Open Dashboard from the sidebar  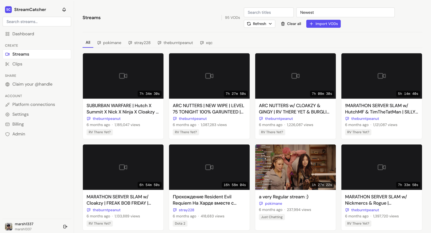[x=37, y=34]
